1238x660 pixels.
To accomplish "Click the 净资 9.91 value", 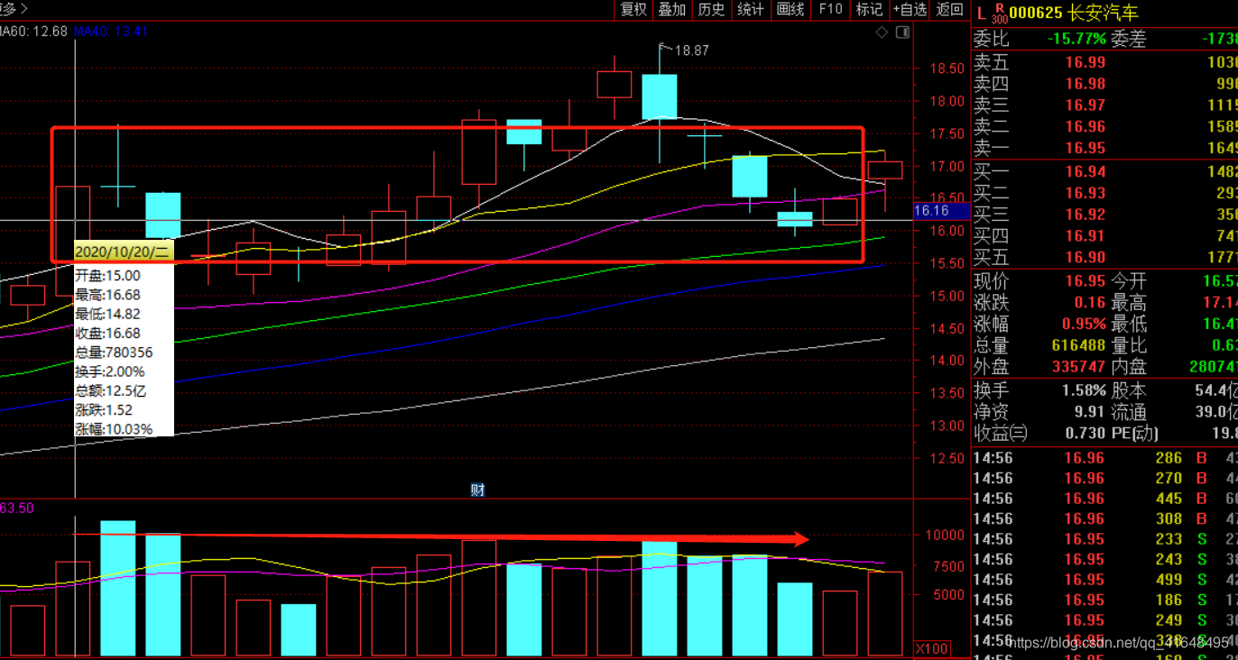I will [x=1090, y=412].
